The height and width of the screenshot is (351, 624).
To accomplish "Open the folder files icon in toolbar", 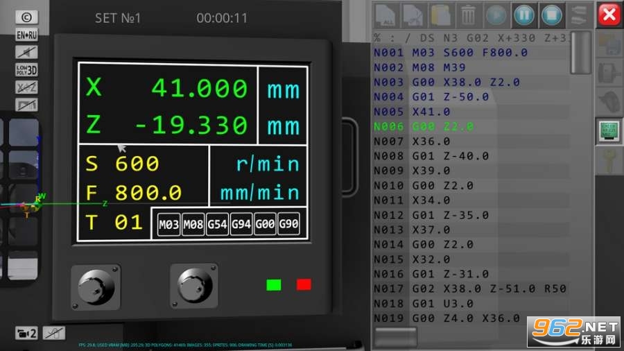I will tap(440, 15).
